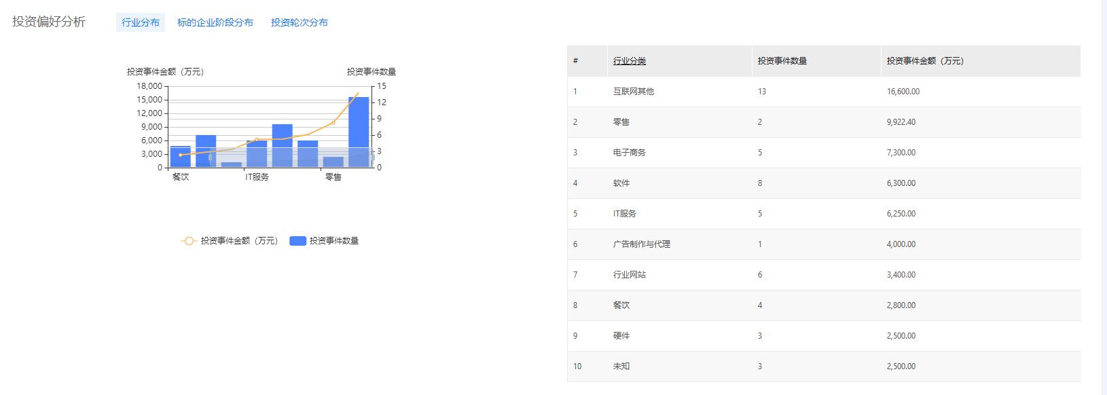Image resolution: width=1107 pixels, height=395 pixels.
Task: Click 投资事件金额（万元）table column header
Action: 925,61
